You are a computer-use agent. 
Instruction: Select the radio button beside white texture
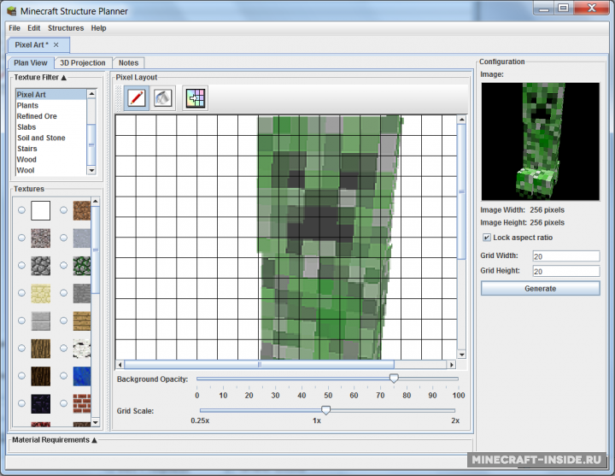(x=21, y=210)
